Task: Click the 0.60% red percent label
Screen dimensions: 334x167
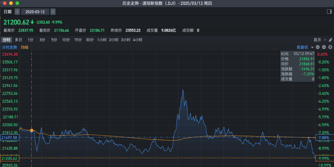Action: click(x=322, y=54)
